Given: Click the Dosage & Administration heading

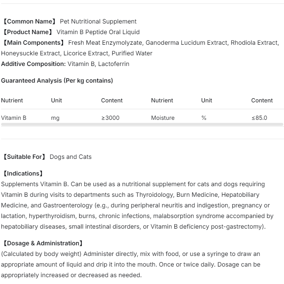Looking at the screenshot, I should tap(42, 243).
